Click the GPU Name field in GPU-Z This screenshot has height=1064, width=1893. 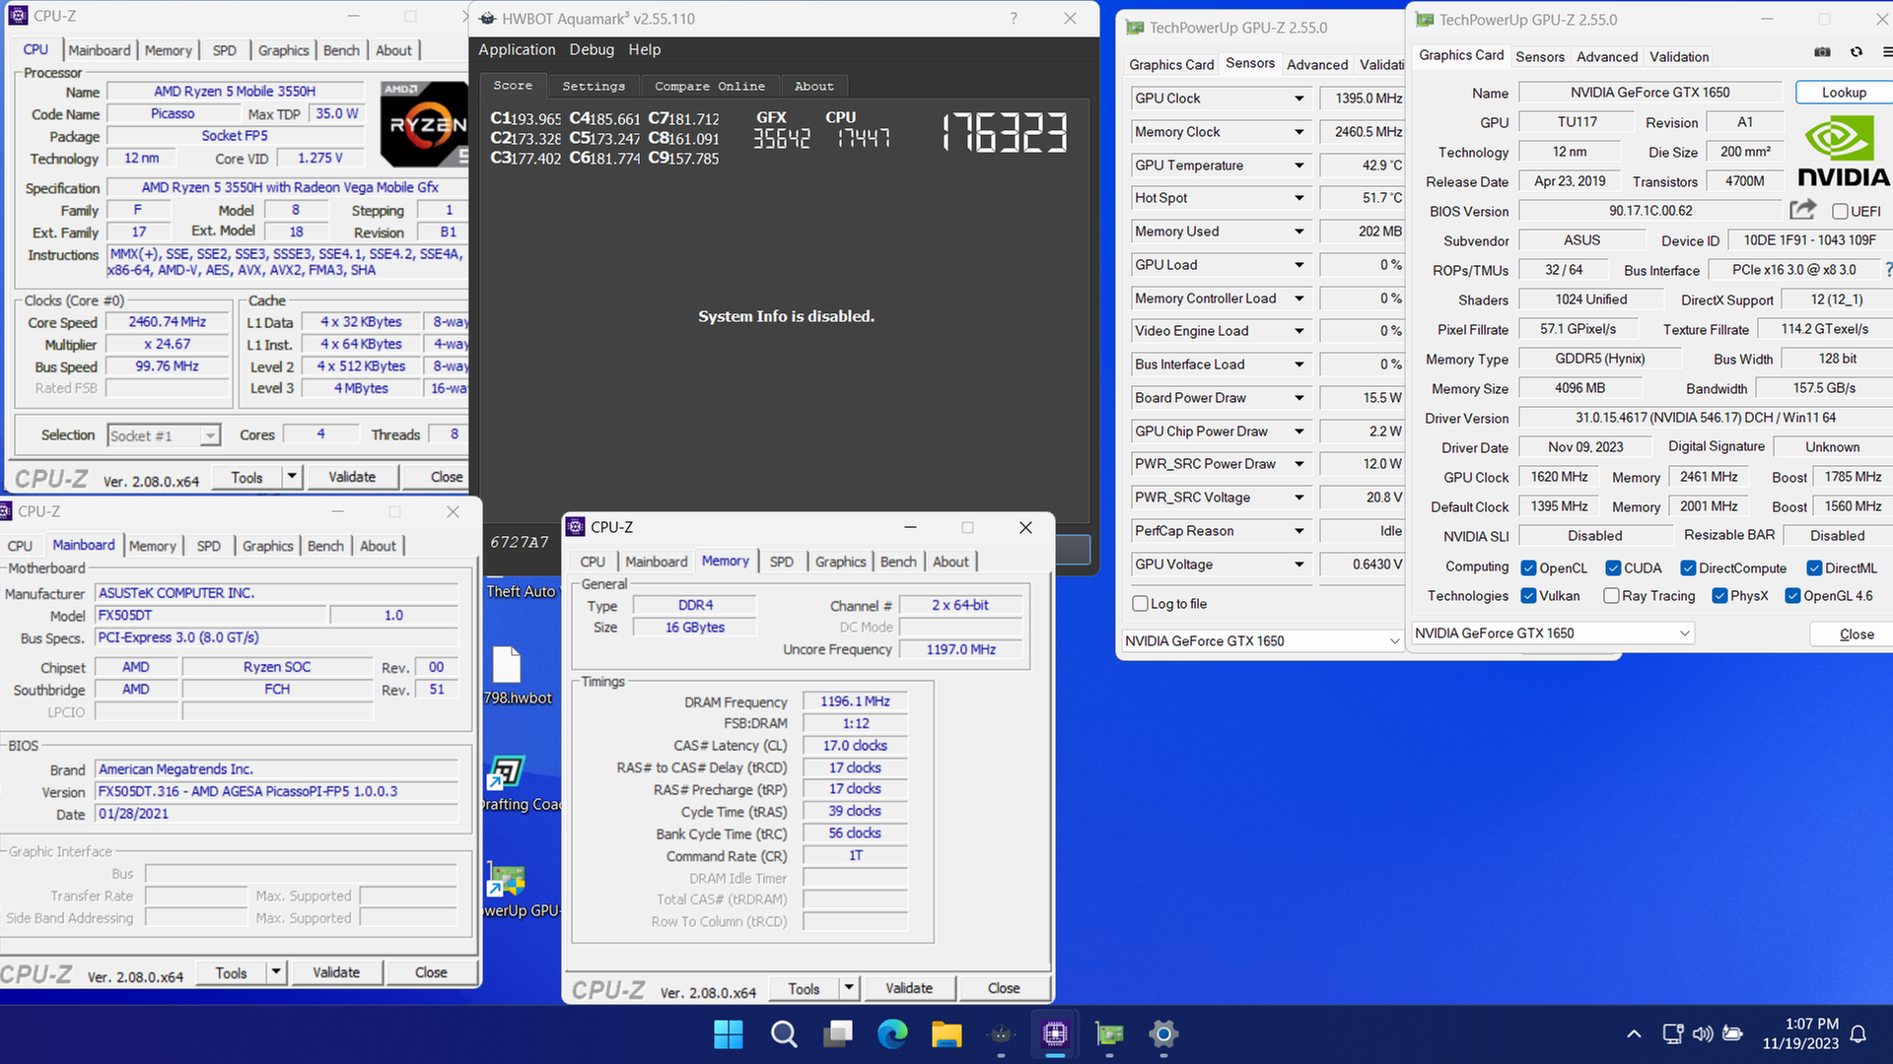[x=1649, y=93]
